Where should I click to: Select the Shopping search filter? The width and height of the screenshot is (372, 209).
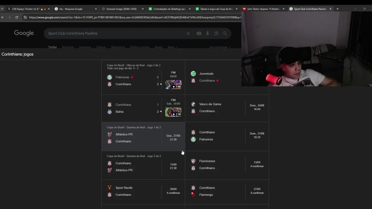pyautogui.click(x=118, y=47)
